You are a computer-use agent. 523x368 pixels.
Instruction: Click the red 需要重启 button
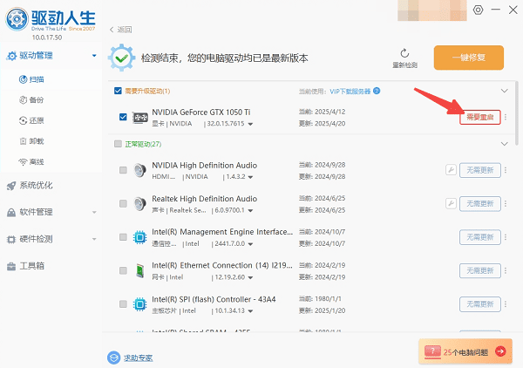pyautogui.click(x=480, y=117)
